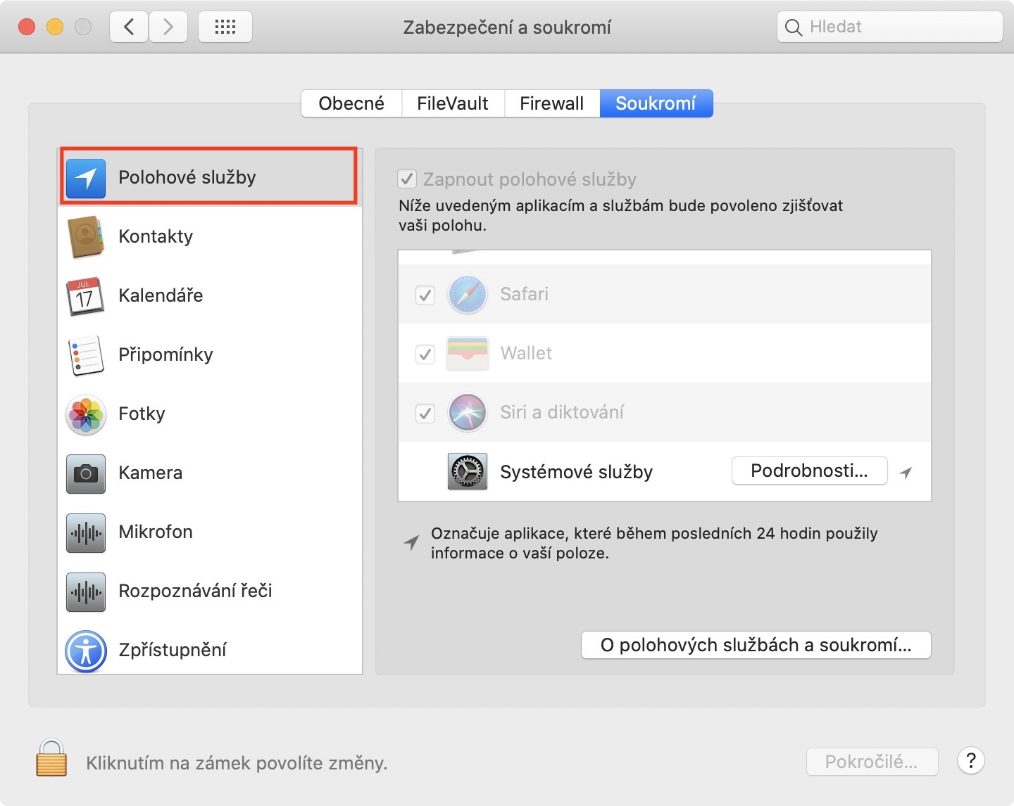Select Polohové služby location icon
The image size is (1014, 806).
pos(86,179)
